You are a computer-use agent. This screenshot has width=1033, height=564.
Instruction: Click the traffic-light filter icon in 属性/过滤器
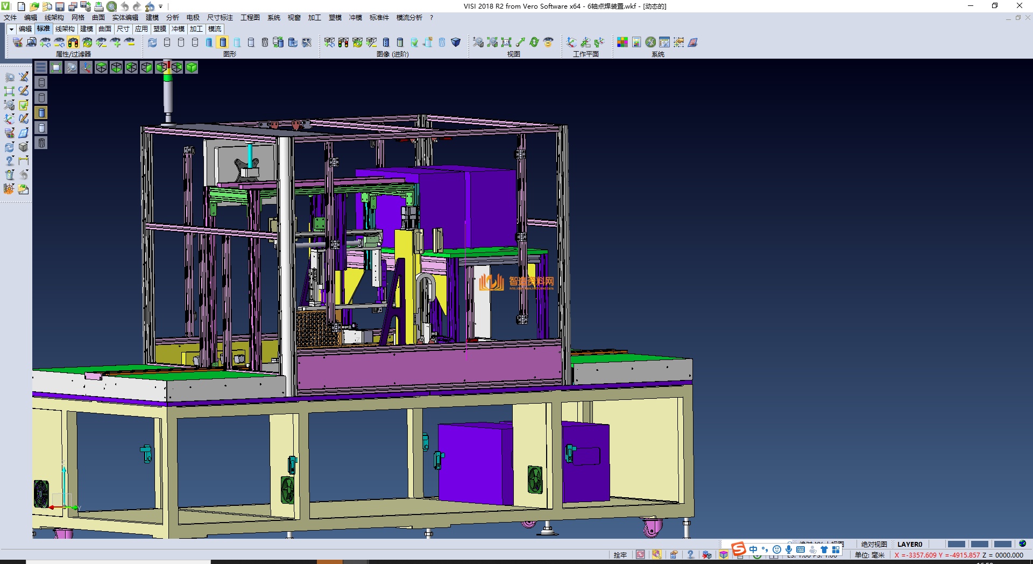point(73,43)
